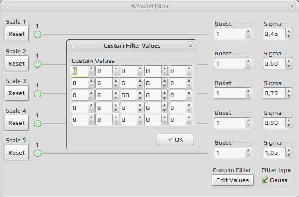Click the Scale 3 slider handle
This screenshot has width=299, height=197.
[37, 94]
